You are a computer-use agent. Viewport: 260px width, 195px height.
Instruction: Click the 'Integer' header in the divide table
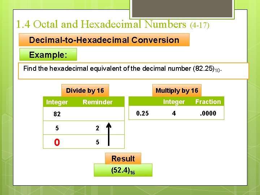57,102
